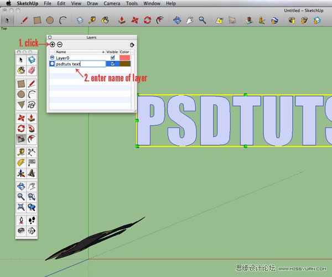Select the arrow Select tool in top toolbar
This screenshot has height=277, width=332.
[x=7, y=20]
